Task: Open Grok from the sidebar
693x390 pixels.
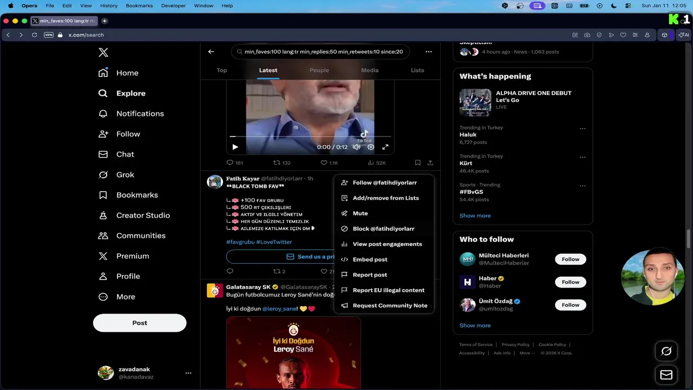Action: pos(116,174)
